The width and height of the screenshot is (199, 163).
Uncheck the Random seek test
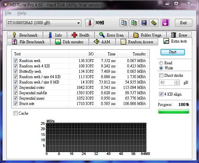[15, 61]
